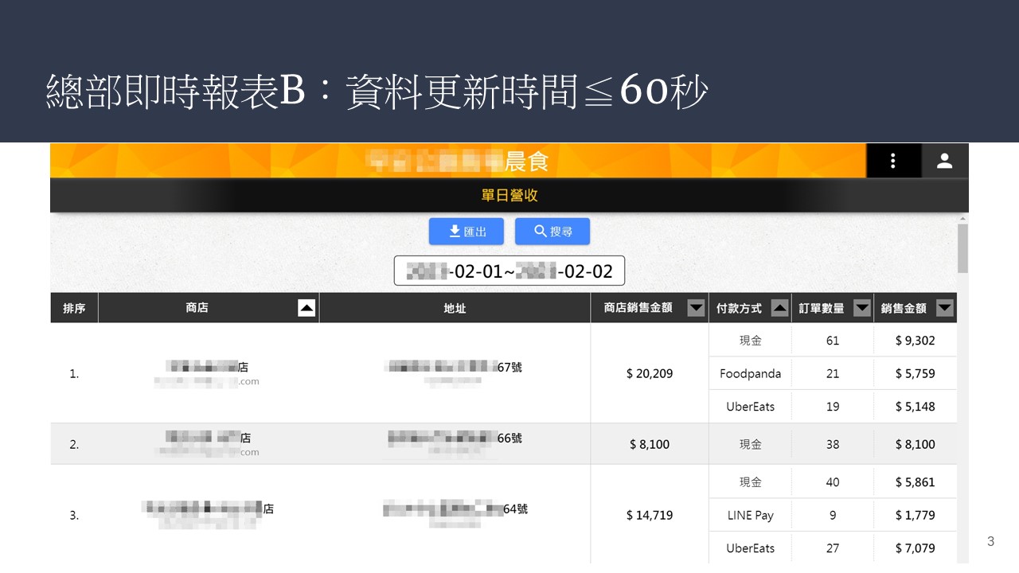This screenshot has width=1019, height=573.
Task: Open the date range picker field
Action: tap(509, 271)
